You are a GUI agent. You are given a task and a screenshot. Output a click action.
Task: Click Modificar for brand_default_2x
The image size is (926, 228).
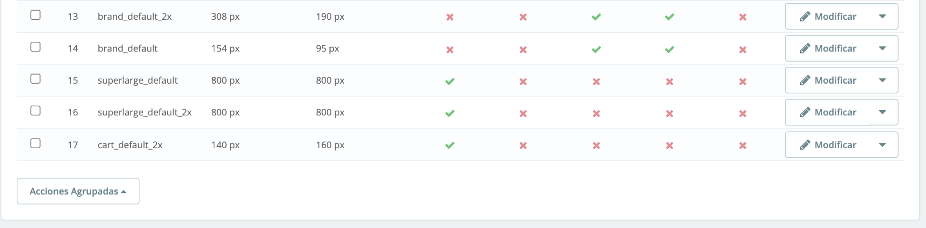point(828,17)
